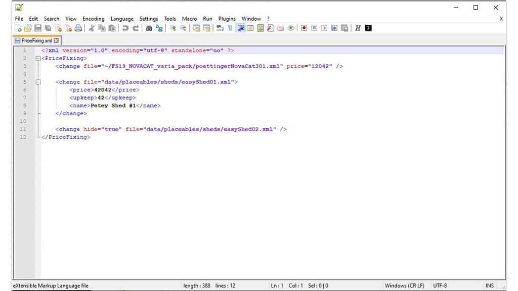Disable the highlighted indent guide button

(x=240, y=28)
